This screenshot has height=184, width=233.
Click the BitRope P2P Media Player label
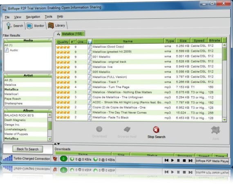pyautogui.click(x=212, y=161)
